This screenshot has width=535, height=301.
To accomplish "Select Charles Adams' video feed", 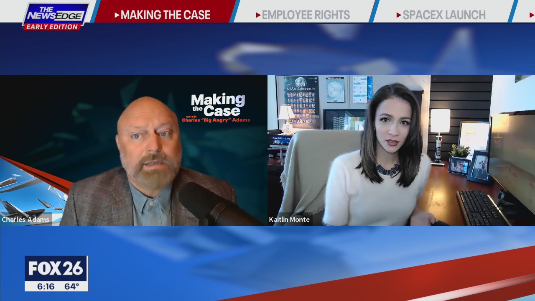I will [x=134, y=150].
